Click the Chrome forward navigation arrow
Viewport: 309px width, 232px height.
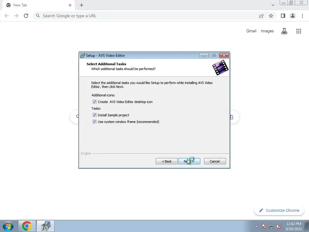click(x=16, y=16)
